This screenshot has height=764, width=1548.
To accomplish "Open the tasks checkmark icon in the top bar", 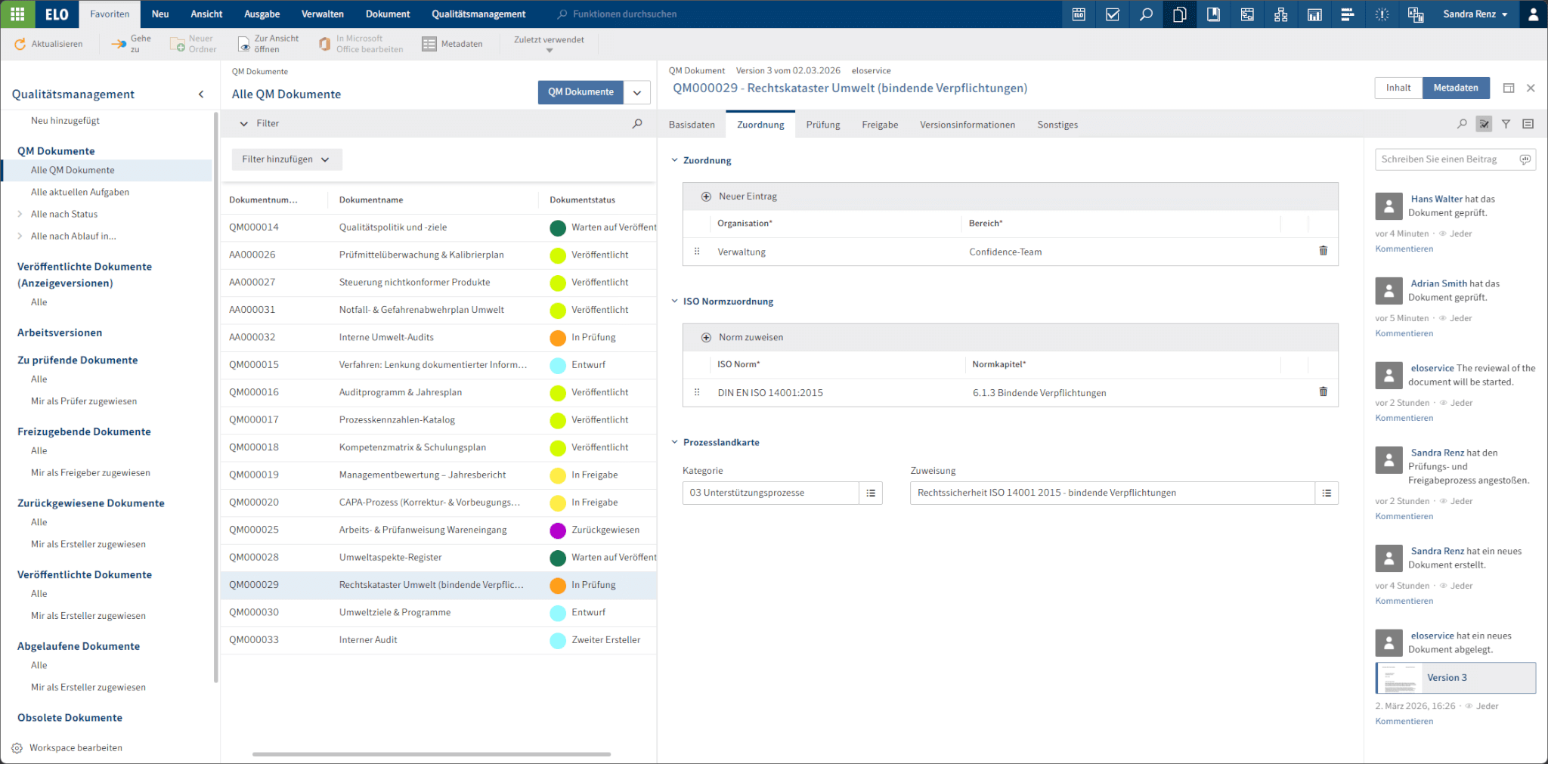I will click(1113, 14).
